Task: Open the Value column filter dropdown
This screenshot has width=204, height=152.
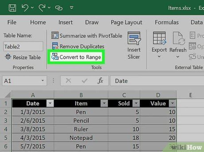Action: 172,103
